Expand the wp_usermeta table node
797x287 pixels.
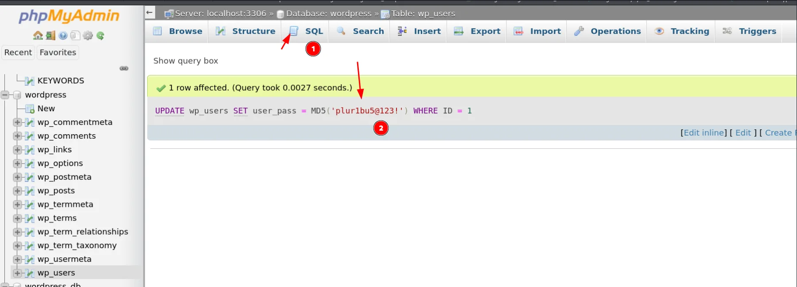[17, 260]
